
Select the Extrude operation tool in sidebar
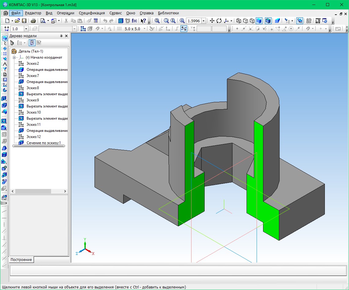coord(4,99)
